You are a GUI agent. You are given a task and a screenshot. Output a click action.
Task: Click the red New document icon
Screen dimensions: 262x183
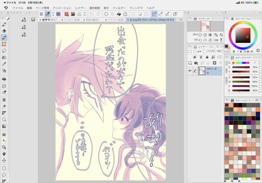coord(67,14)
